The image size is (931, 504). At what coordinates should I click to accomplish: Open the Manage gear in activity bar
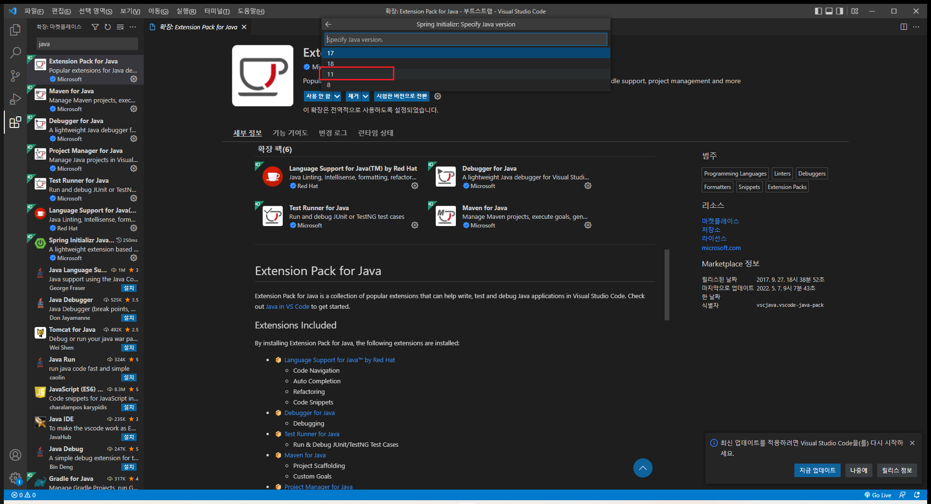(15, 478)
